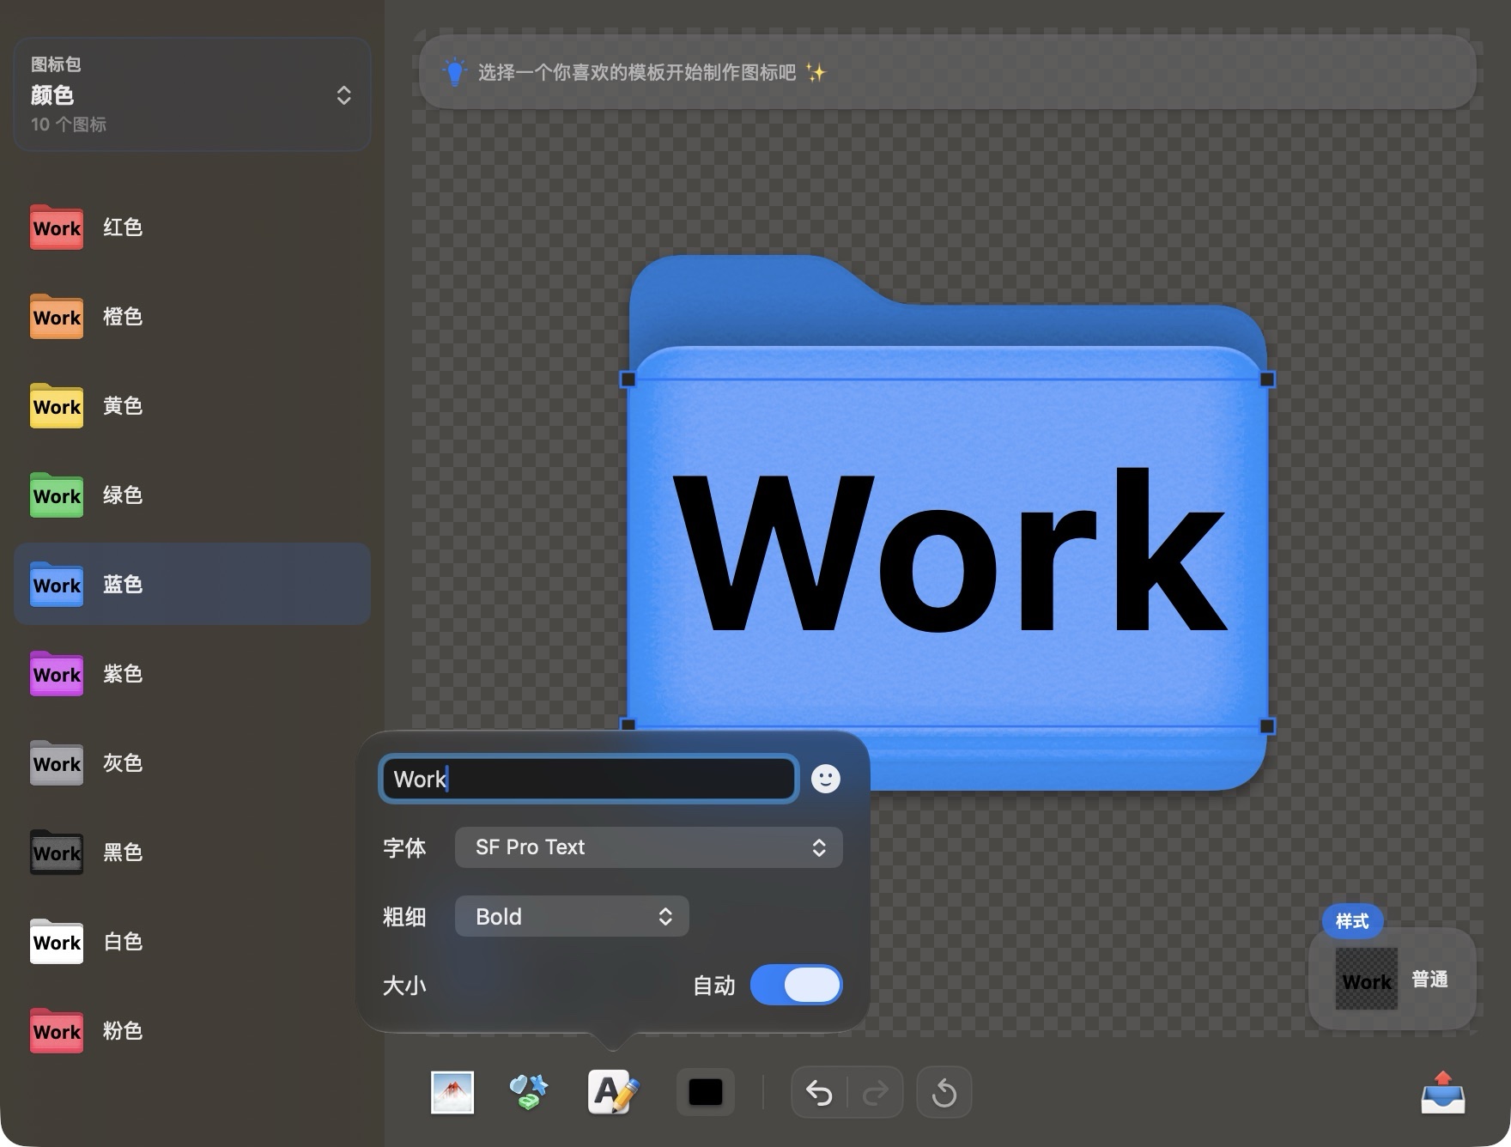This screenshot has width=1511, height=1147.
Task: Open the text editing tool with pencil
Action: pyautogui.click(x=613, y=1093)
